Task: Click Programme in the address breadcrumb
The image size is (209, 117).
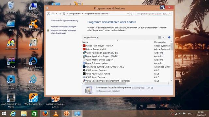Action: coord(75,14)
